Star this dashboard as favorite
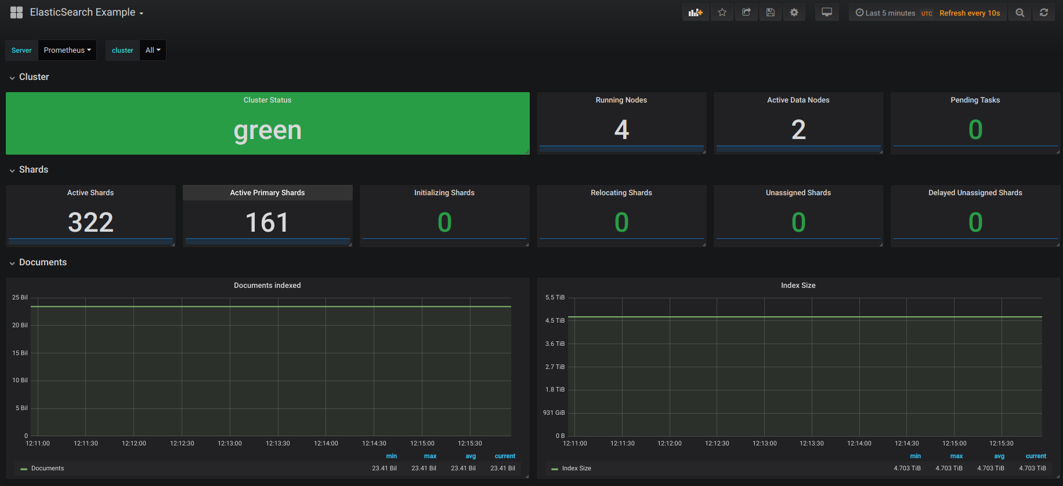 722,13
